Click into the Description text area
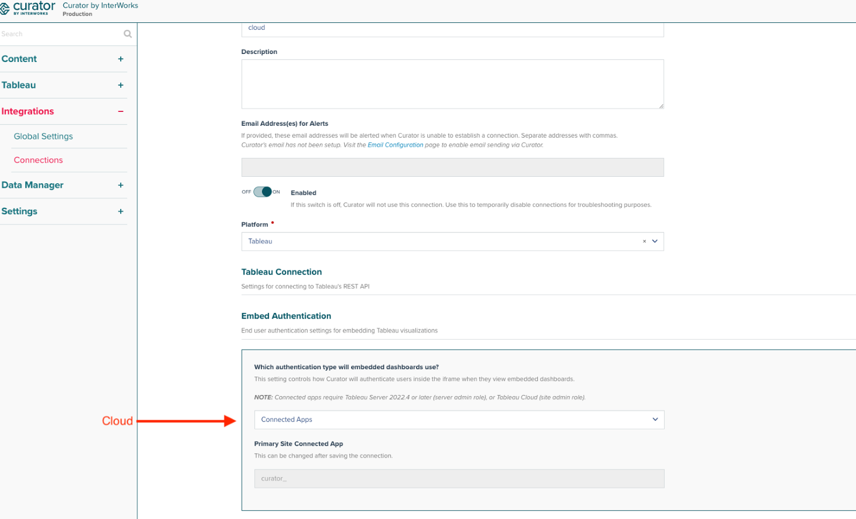Viewport: 856px width, 519px height. pyautogui.click(x=453, y=84)
